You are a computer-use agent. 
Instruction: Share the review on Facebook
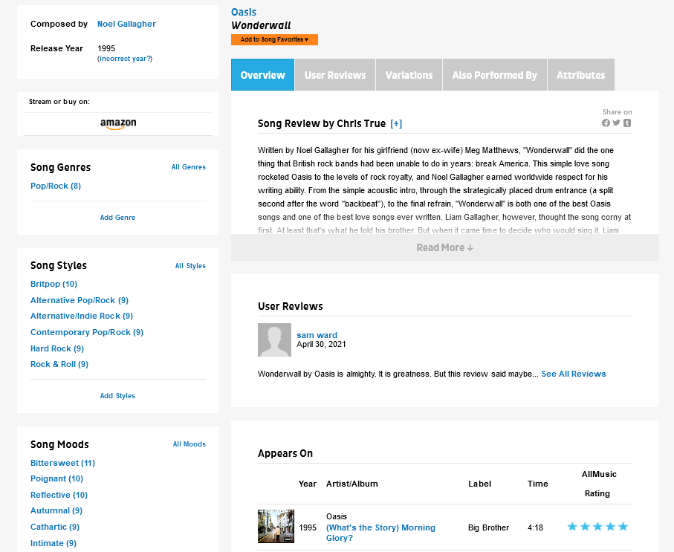click(606, 123)
